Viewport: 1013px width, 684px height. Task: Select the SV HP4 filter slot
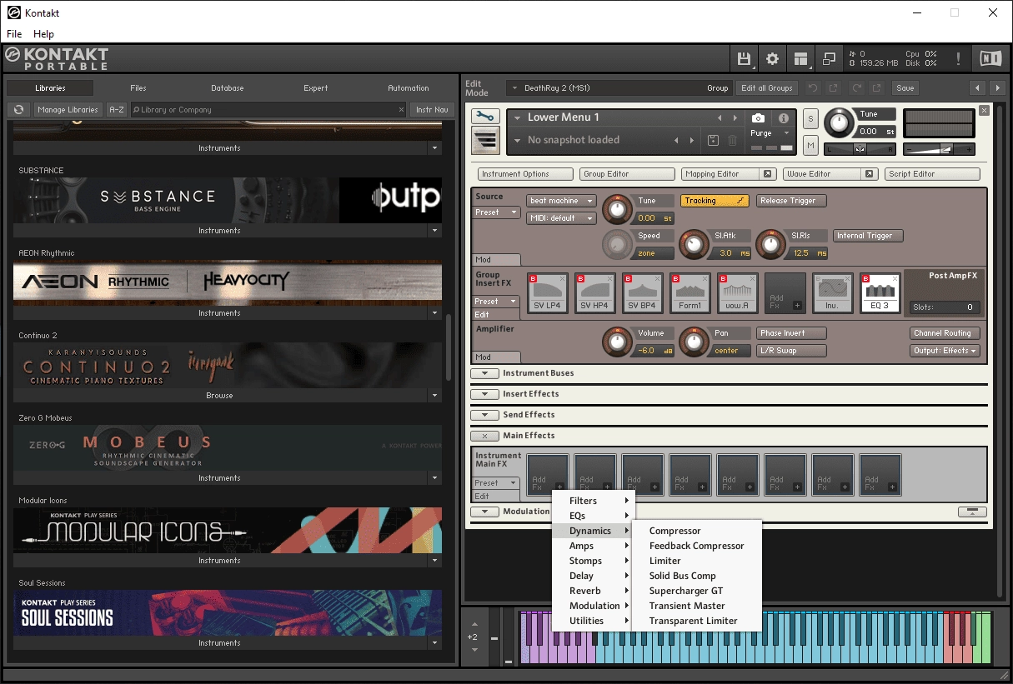(x=595, y=292)
